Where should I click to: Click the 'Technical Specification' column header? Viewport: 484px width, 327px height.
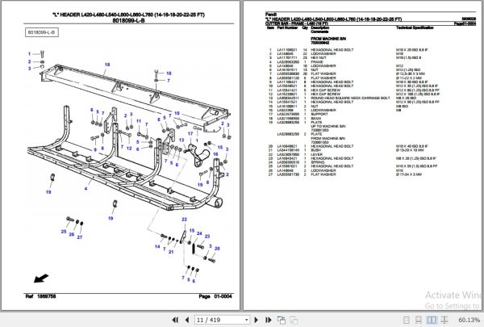pyautogui.click(x=415, y=27)
